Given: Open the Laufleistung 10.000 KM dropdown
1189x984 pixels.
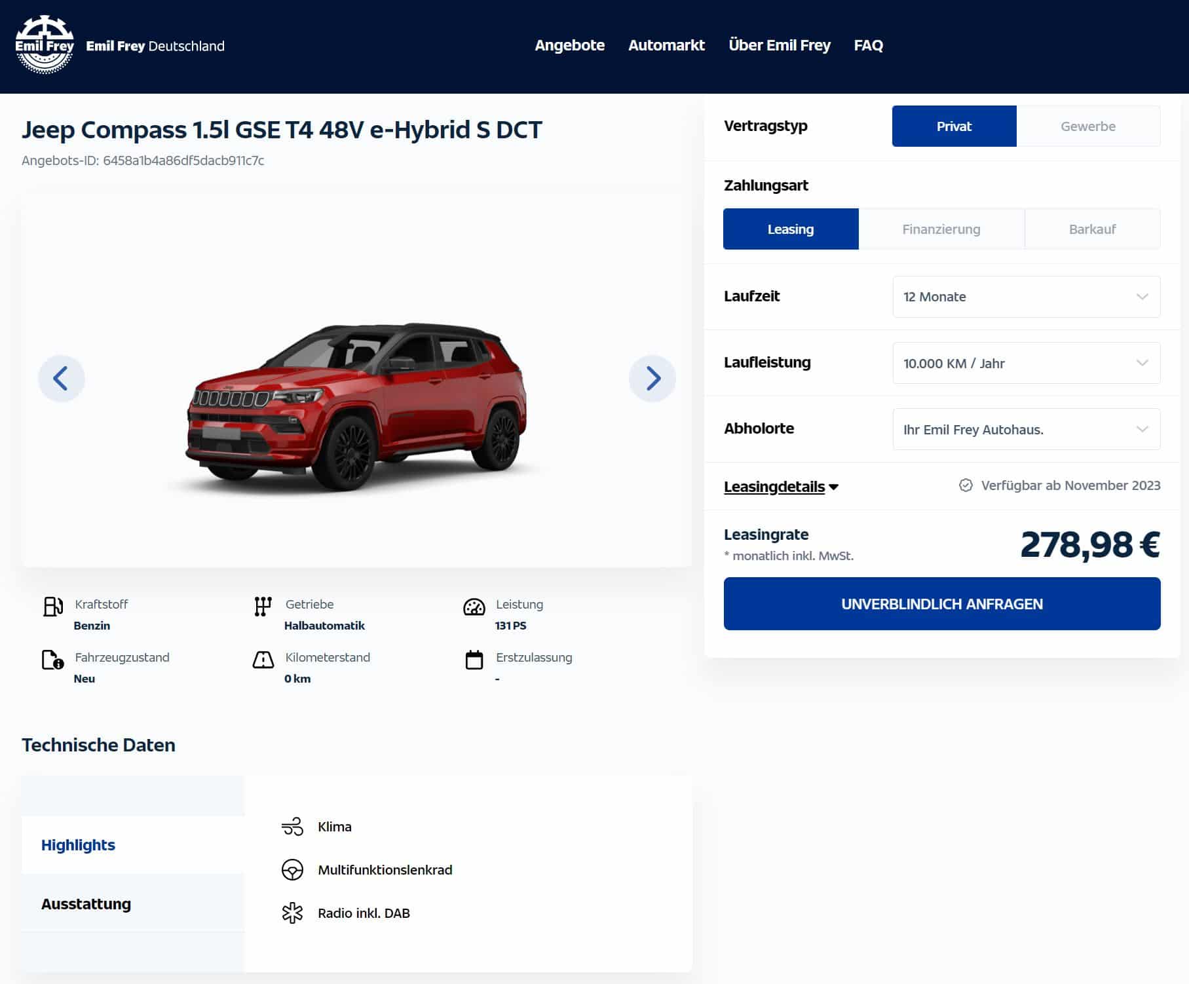Looking at the screenshot, I should tap(1027, 363).
